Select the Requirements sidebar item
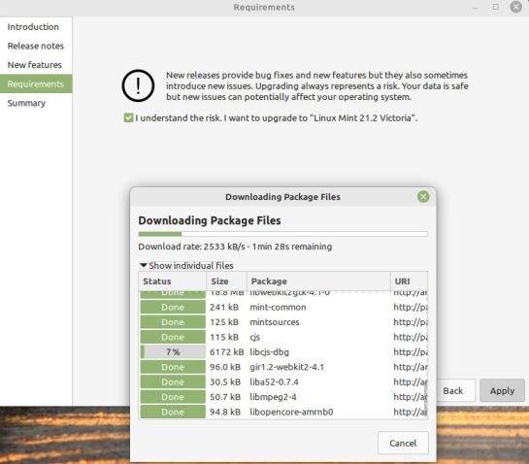 point(36,83)
